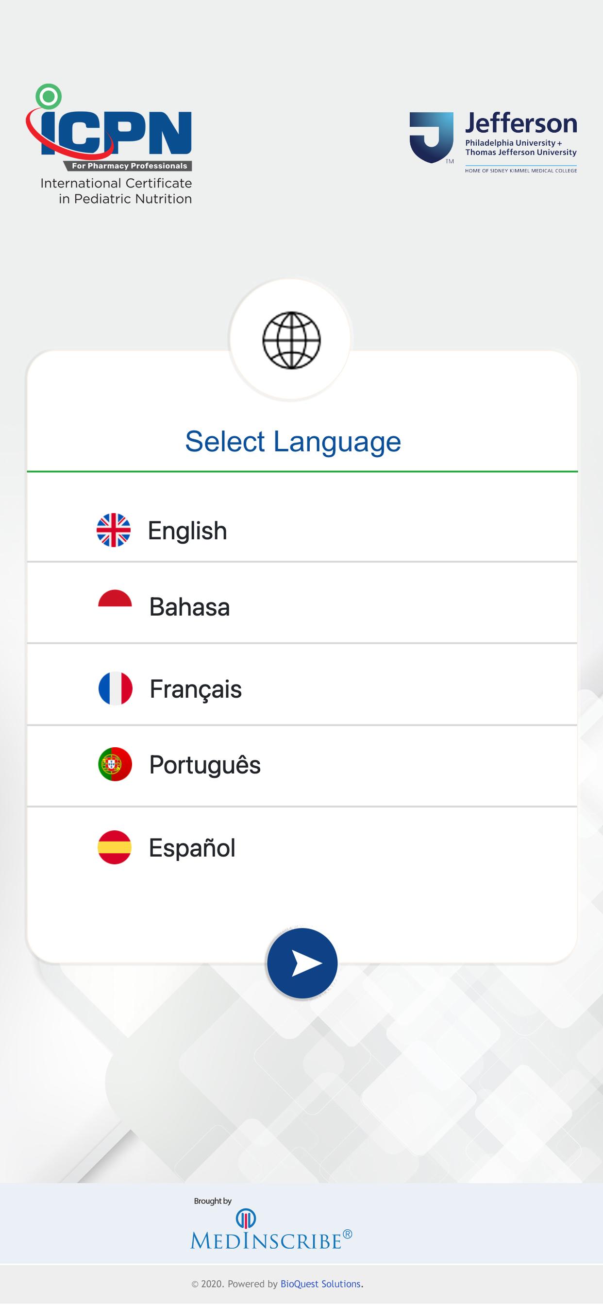This screenshot has height=1306, width=603.
Task: Click International Certificate in Pediatric Nutrition text
Action: (x=116, y=190)
